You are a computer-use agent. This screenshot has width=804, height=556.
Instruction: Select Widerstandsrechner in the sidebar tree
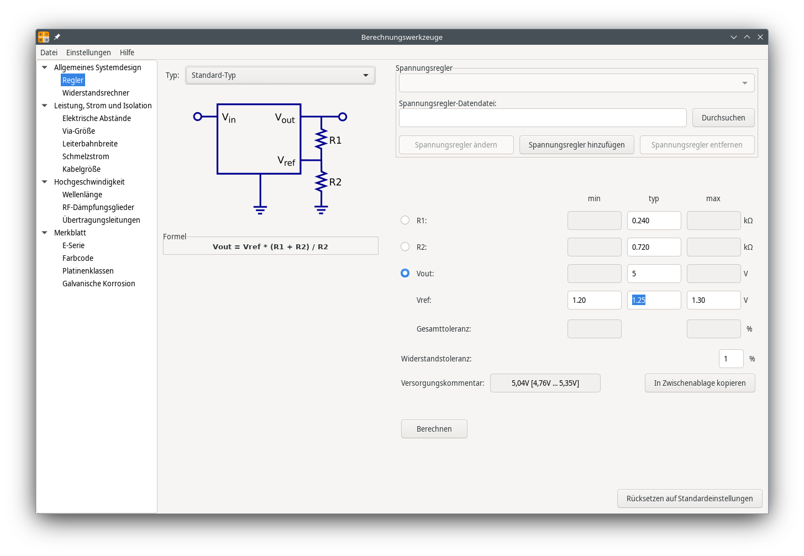point(96,93)
